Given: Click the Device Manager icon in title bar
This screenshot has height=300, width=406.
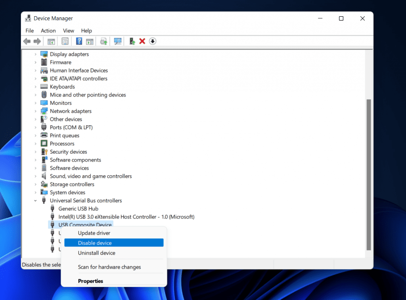Looking at the screenshot, I should [28, 18].
